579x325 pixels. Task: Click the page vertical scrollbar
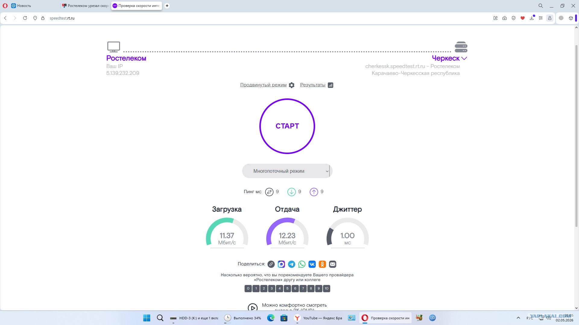click(x=576, y=135)
